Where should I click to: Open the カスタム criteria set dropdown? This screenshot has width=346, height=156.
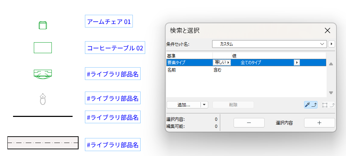[x=269, y=44]
